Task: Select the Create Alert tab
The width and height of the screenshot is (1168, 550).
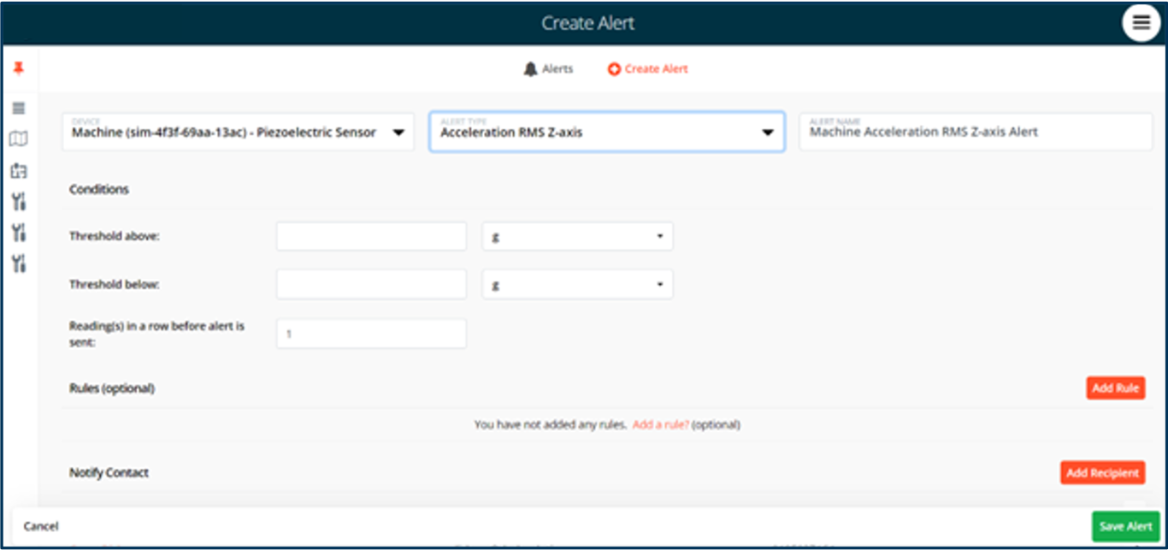Action: tap(648, 69)
